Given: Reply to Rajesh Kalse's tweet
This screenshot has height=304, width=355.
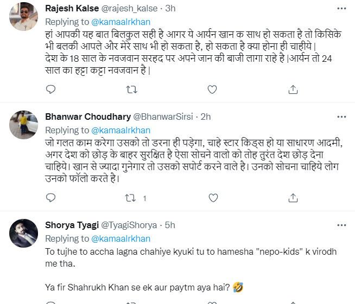Looking at the screenshot, I should pyautogui.click(x=51, y=88).
